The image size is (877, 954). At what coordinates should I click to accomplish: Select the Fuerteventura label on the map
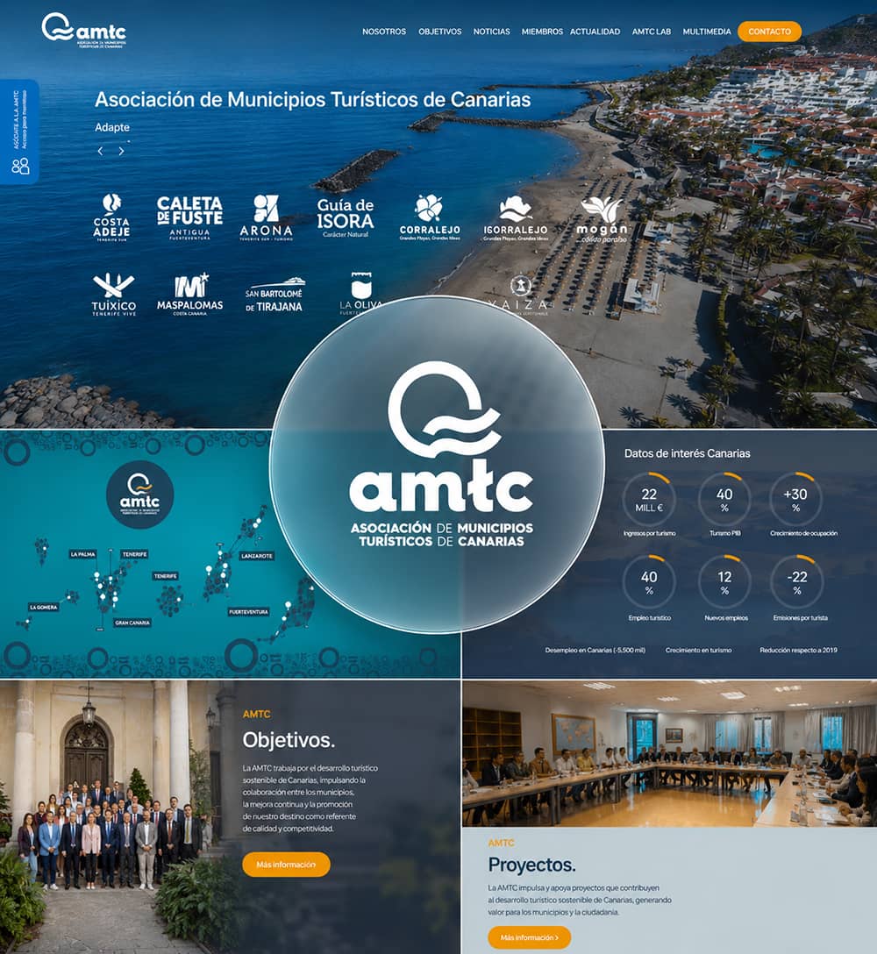pos(248,611)
